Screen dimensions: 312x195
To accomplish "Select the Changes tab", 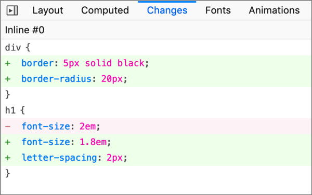I will tap(167, 10).
